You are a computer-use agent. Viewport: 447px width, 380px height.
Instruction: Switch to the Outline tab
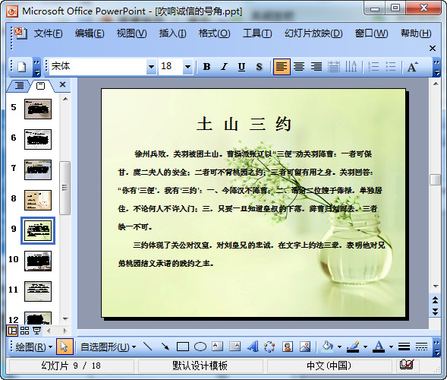tap(19, 85)
